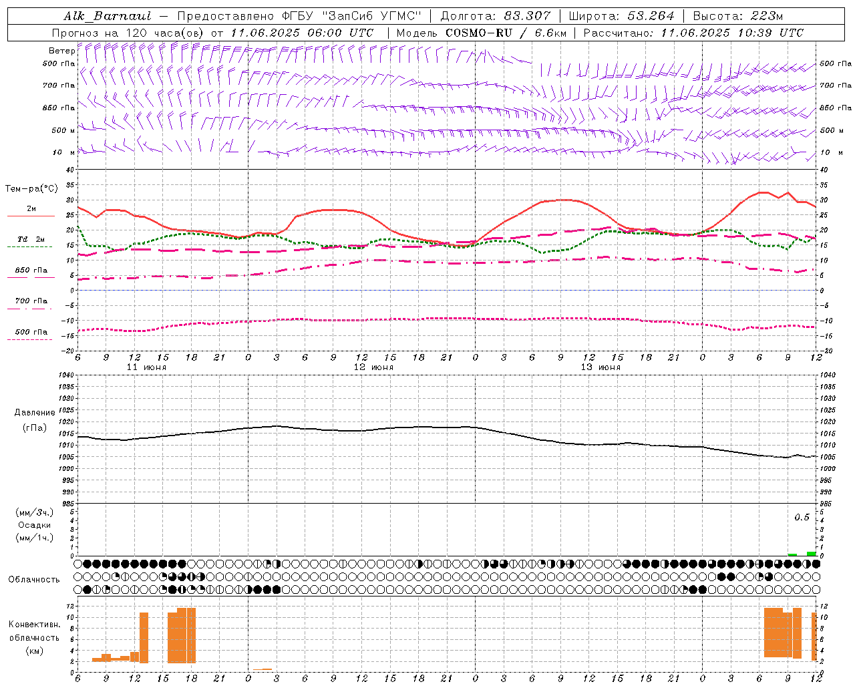Click the 'Прогноз на 120 часа(ов)' text
The height and width of the screenshot is (684, 855).
(129, 33)
